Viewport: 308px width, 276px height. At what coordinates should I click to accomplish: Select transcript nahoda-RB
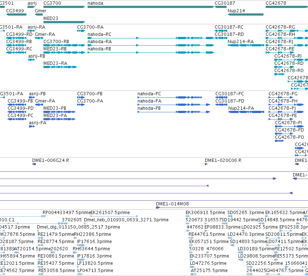(x=151, y=53)
